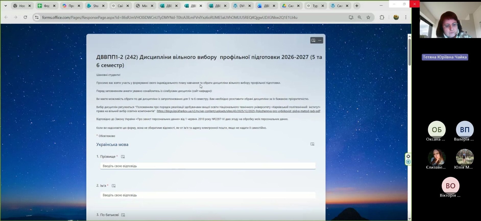The image size is (481, 221).
Task: Close the Sha tab
Action: pyautogui.click(x=103, y=6)
